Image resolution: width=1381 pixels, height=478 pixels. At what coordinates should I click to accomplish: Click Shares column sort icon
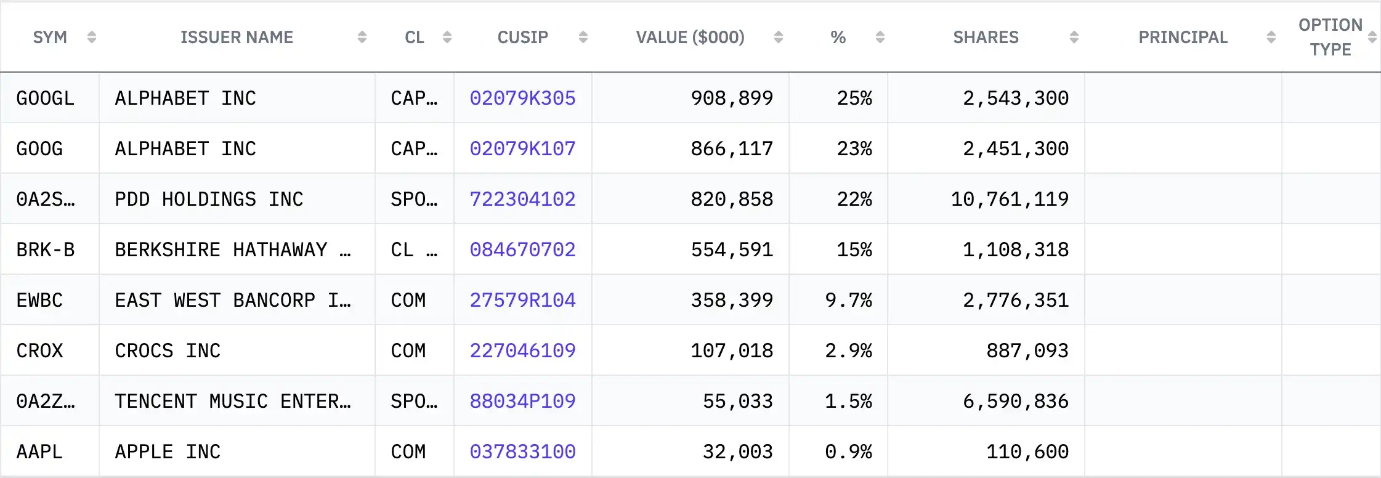(1074, 38)
